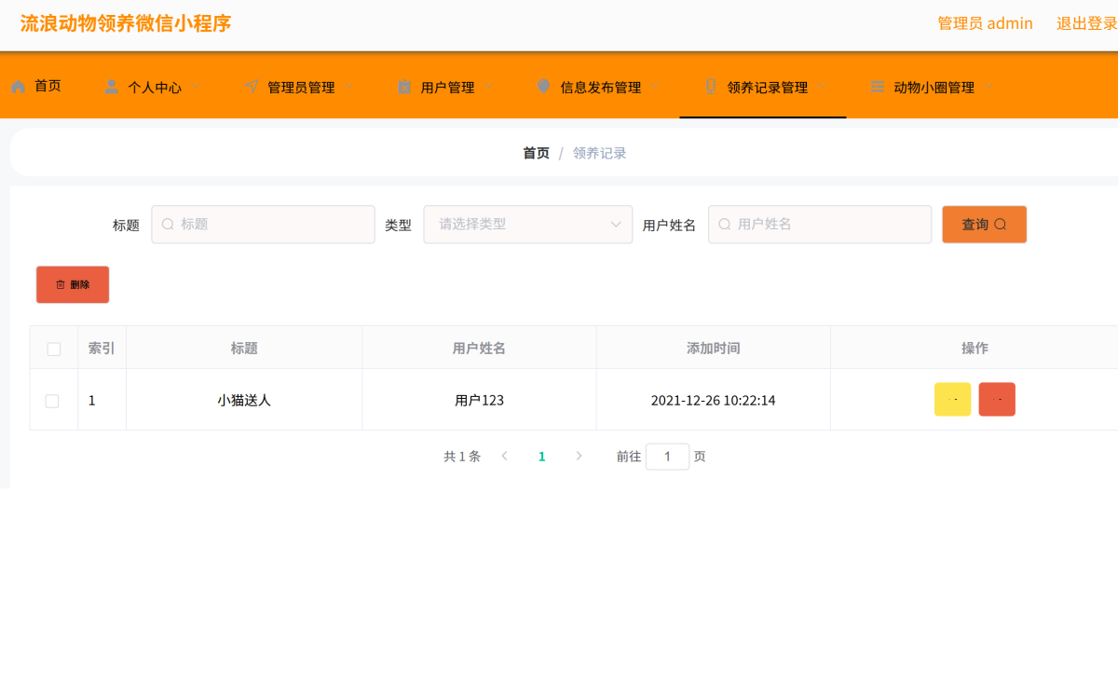Click the balloon icon for 信息发布管理
Image resolution: width=1118 pixels, height=685 pixels.
544,87
